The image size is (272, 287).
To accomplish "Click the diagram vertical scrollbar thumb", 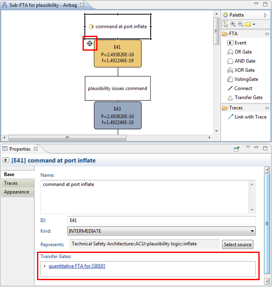I will pyautogui.click(x=216, y=31).
